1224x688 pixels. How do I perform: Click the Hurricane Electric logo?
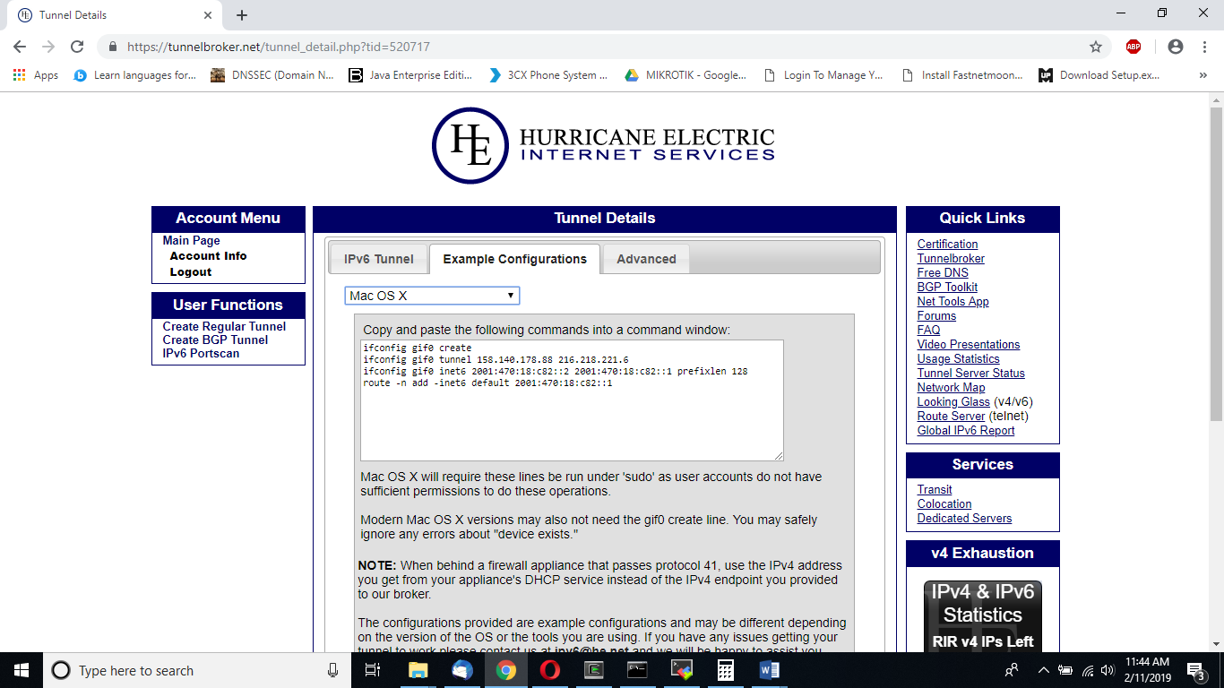tap(604, 146)
